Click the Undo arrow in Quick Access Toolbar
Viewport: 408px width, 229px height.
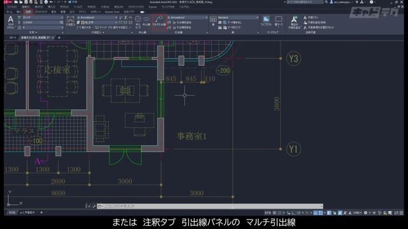tap(52, 2)
